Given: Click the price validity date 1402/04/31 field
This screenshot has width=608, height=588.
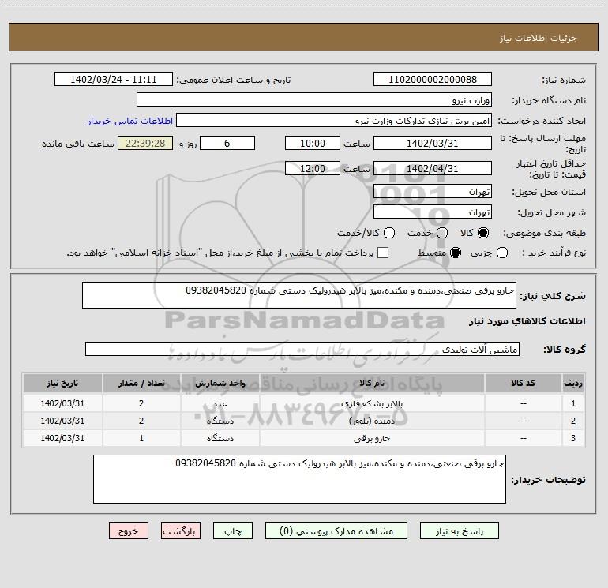Looking at the screenshot, I should [433, 168].
